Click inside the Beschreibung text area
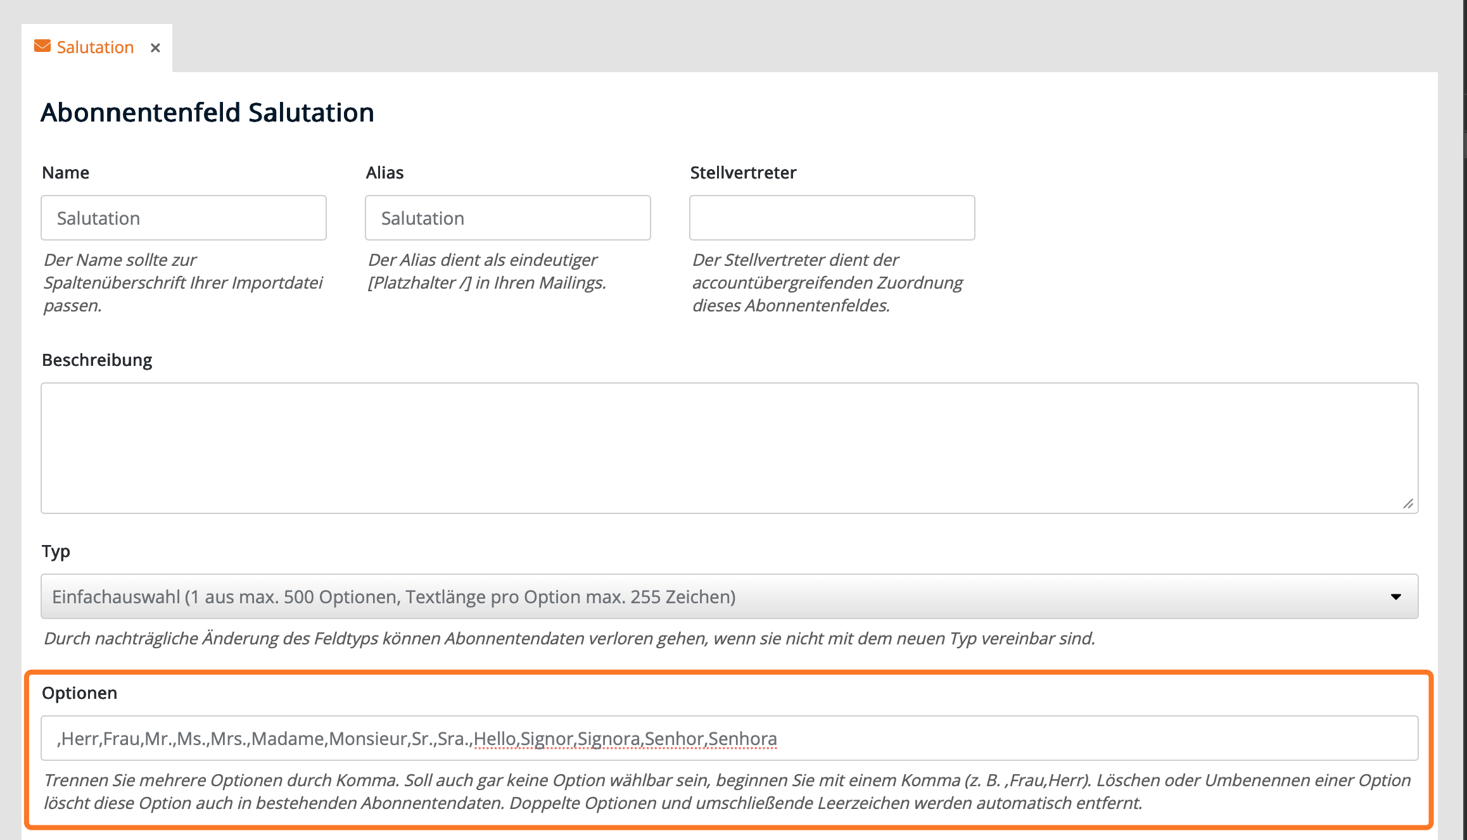Image resolution: width=1467 pixels, height=840 pixels. (728, 448)
